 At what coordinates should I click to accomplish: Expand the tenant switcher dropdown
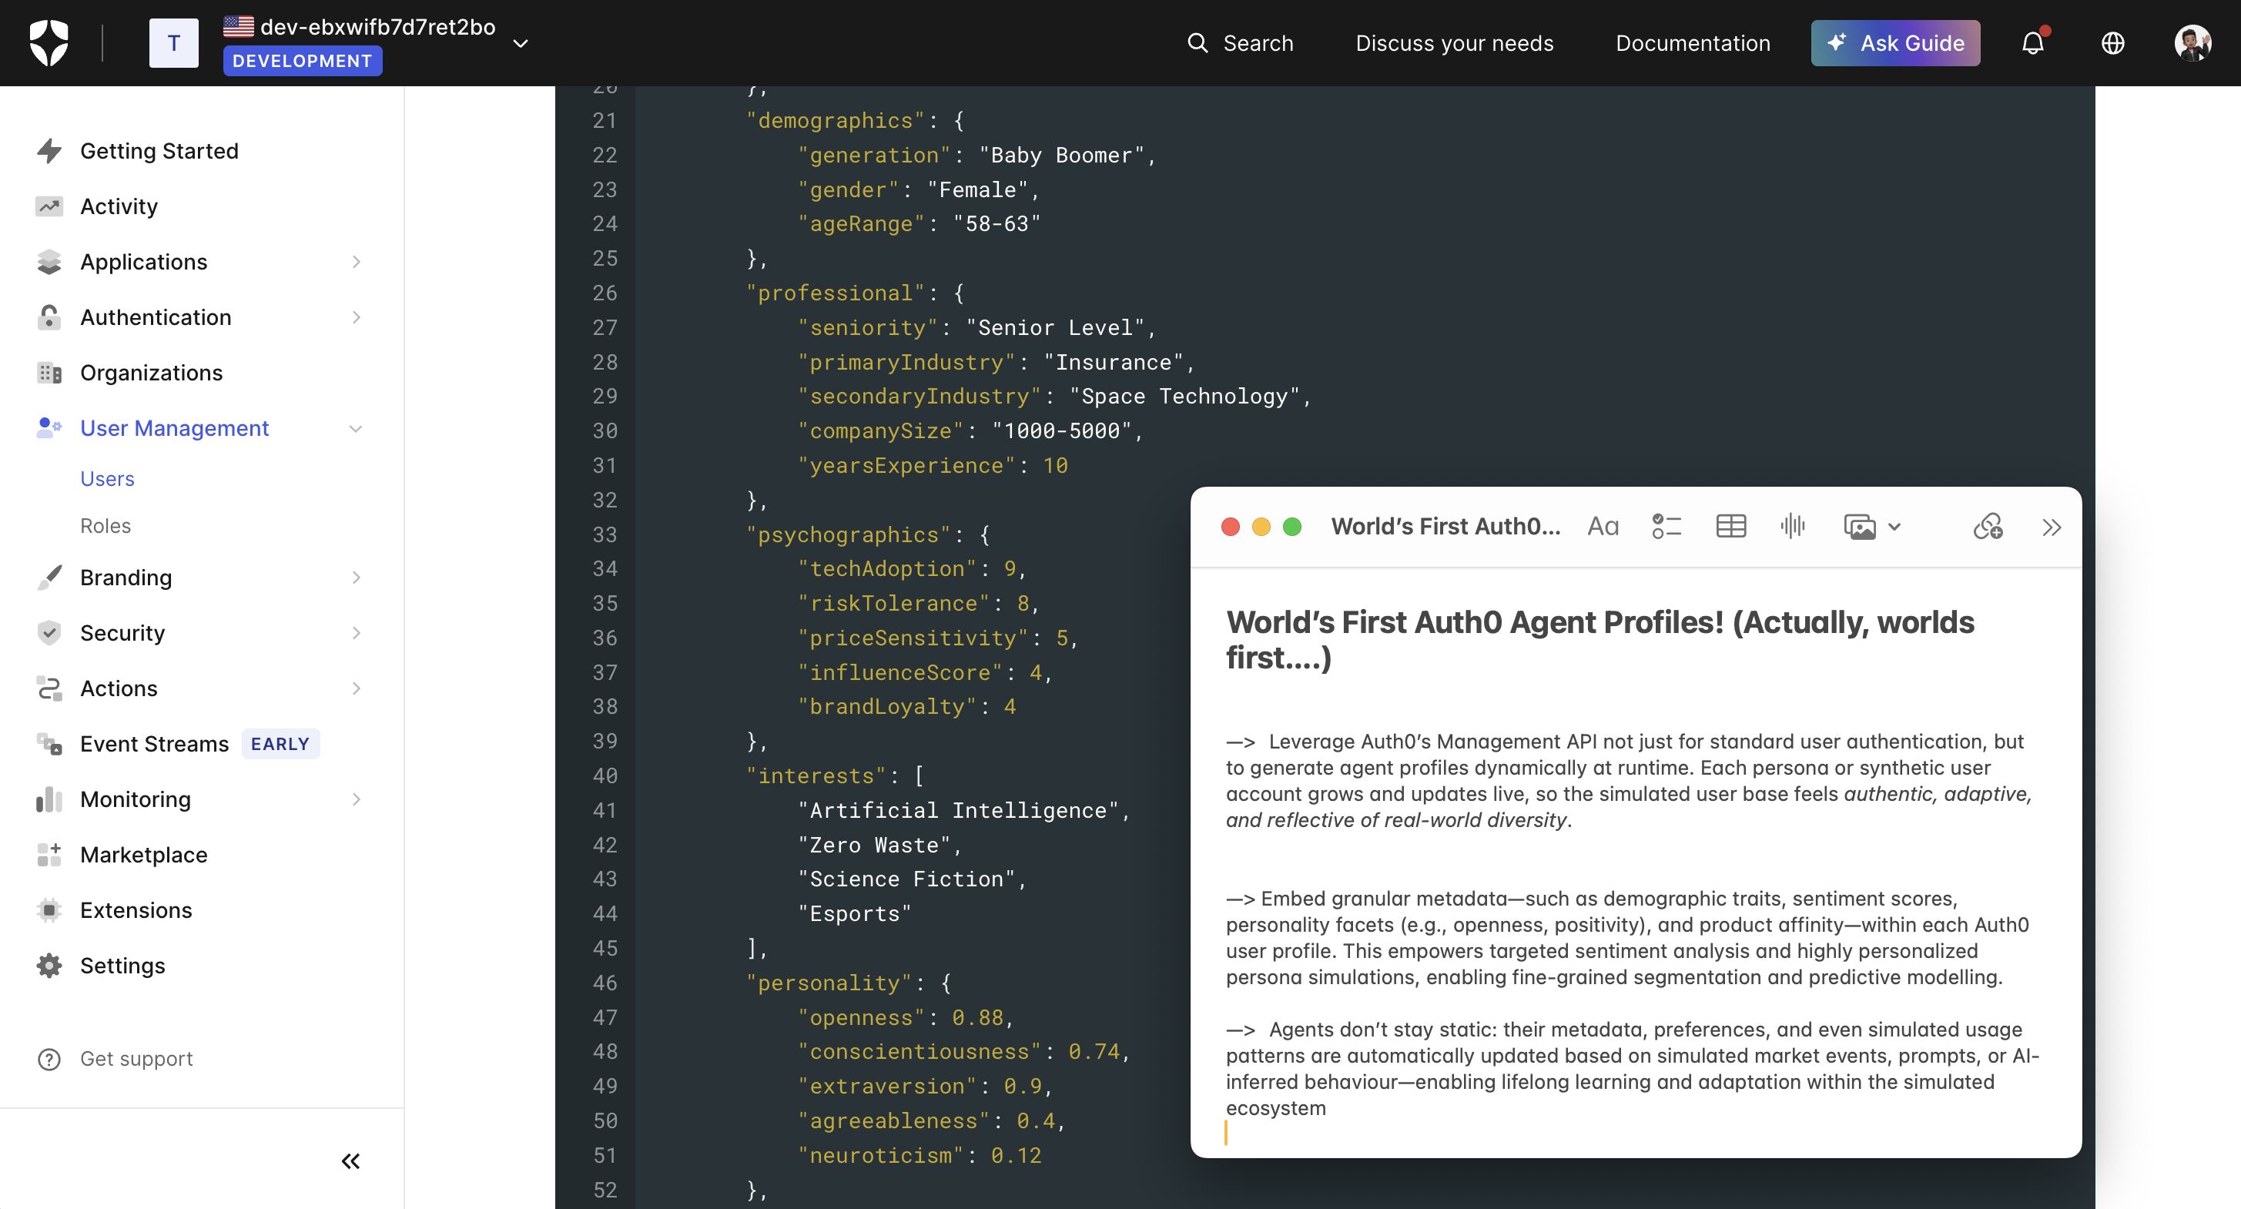pyautogui.click(x=521, y=43)
